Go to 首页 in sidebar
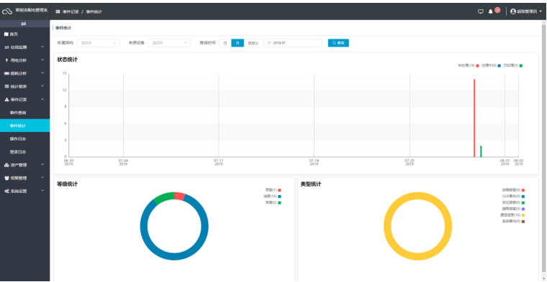Image resolution: width=547 pixels, height=282 pixels. (x=24, y=34)
